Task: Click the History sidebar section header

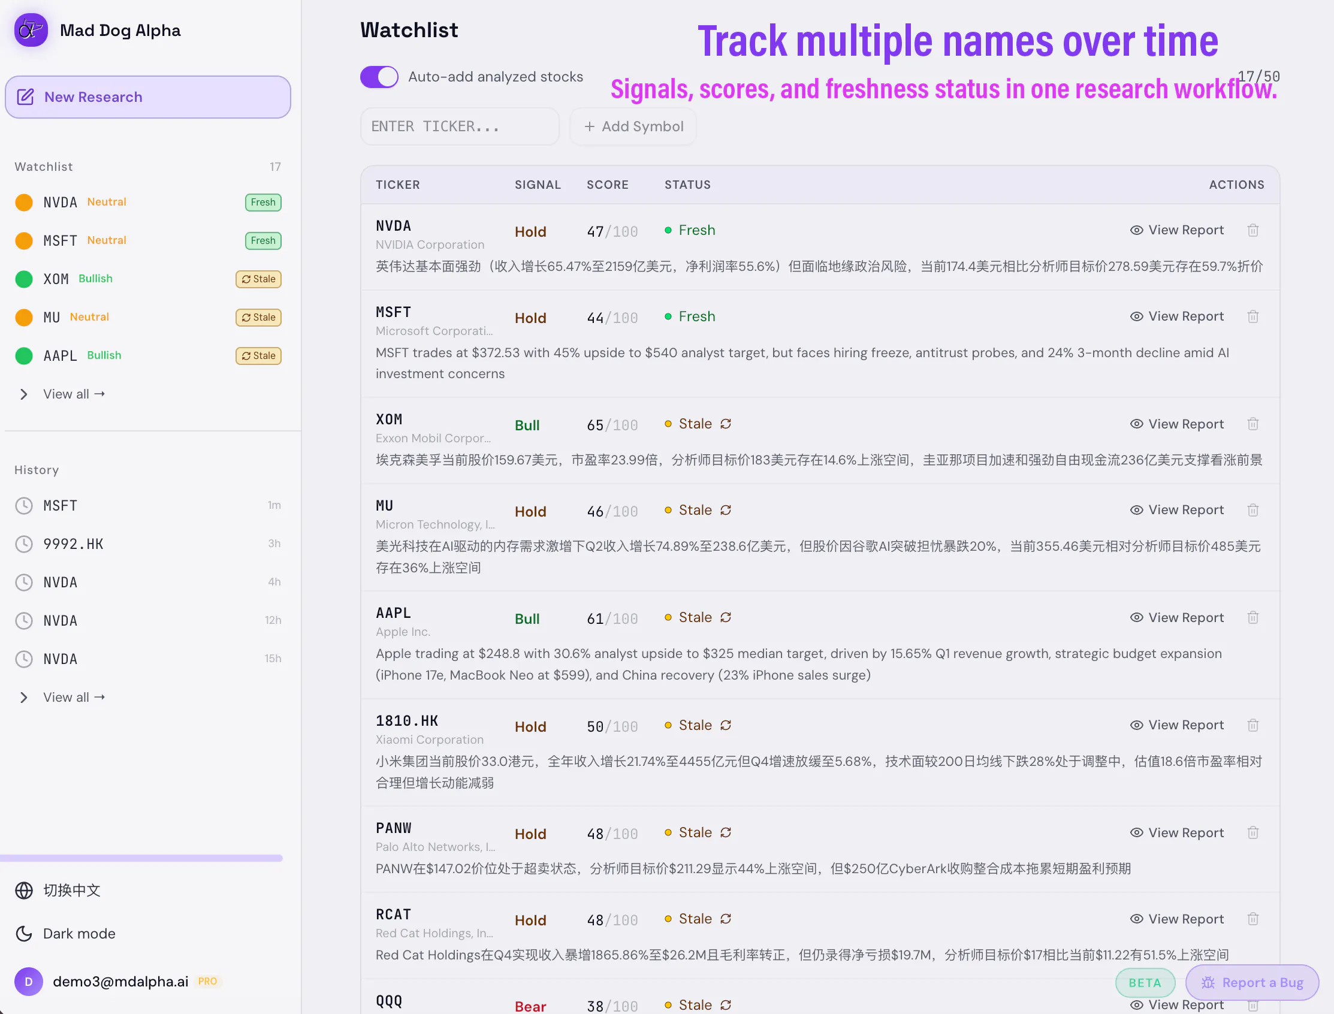Action: [37, 470]
